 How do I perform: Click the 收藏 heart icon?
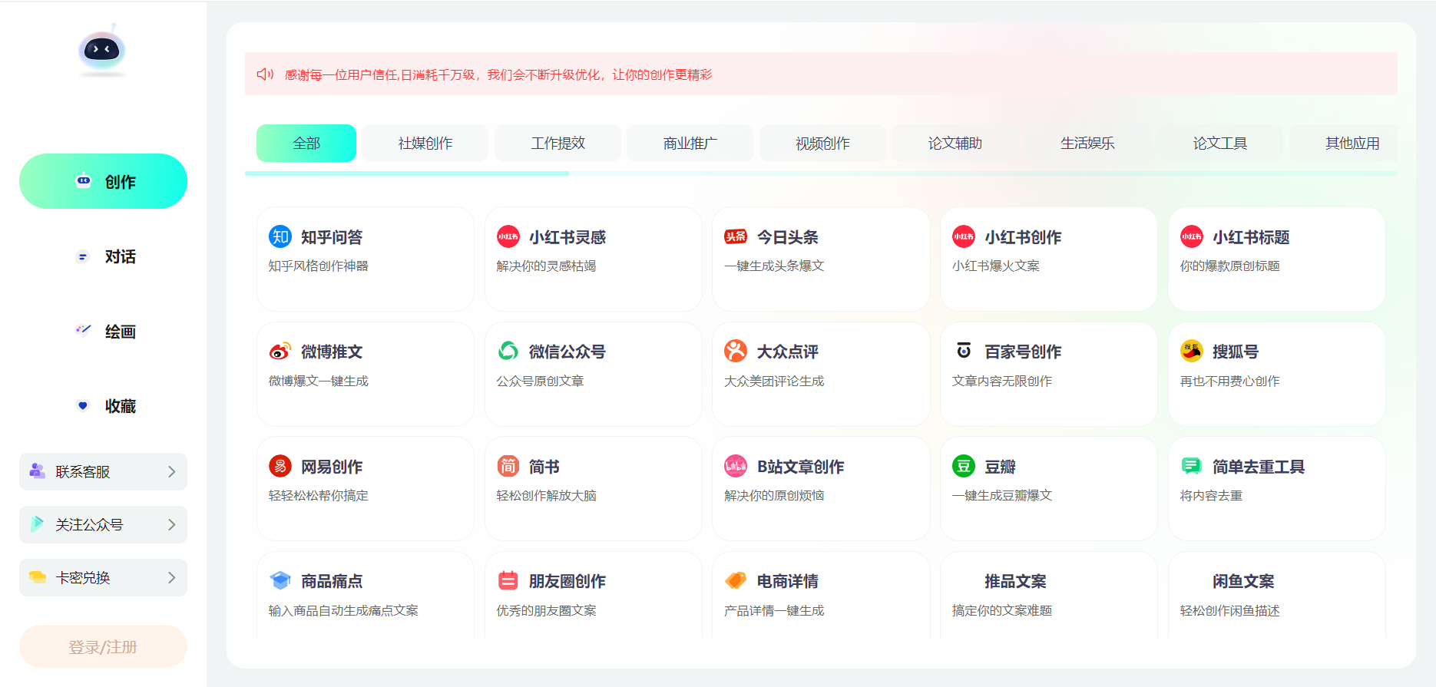point(83,405)
